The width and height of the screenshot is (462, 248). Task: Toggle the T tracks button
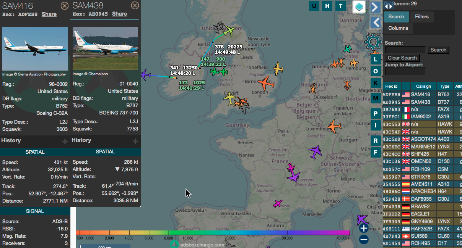click(x=340, y=6)
